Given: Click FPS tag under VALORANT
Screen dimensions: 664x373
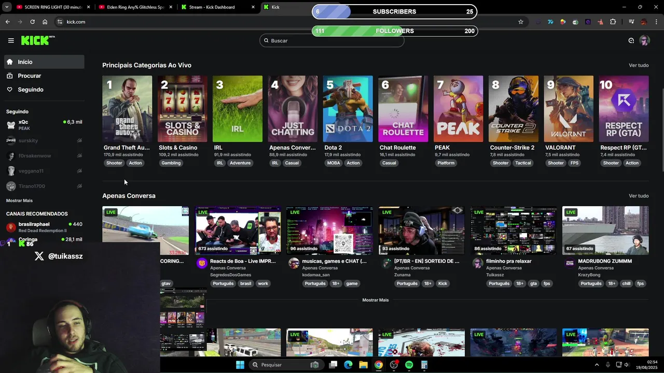Looking at the screenshot, I should [x=574, y=163].
